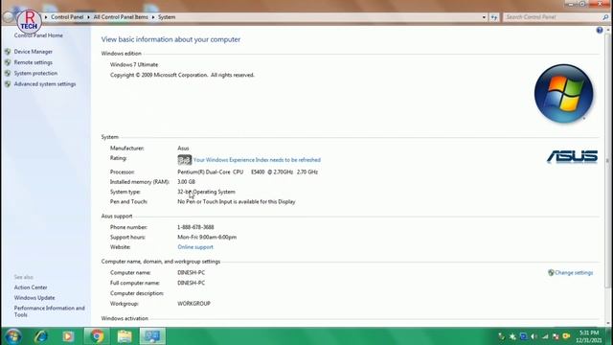This screenshot has width=613, height=345.
Task: Click the Action Center flag tray icon
Action: (x=556, y=336)
